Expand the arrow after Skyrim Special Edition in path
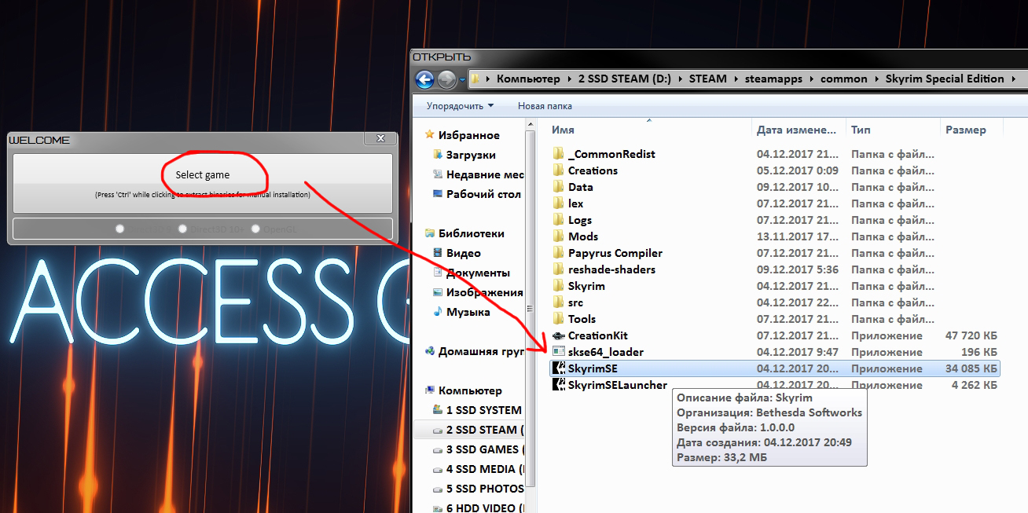 1013,79
